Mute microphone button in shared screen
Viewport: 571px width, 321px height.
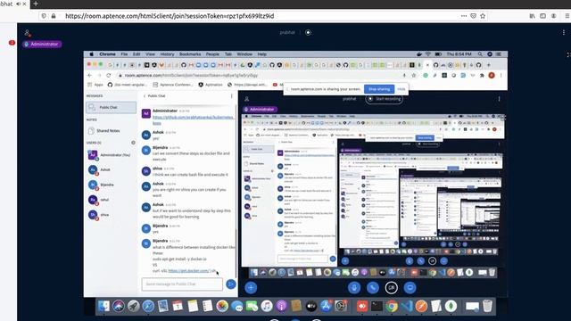coord(354,288)
